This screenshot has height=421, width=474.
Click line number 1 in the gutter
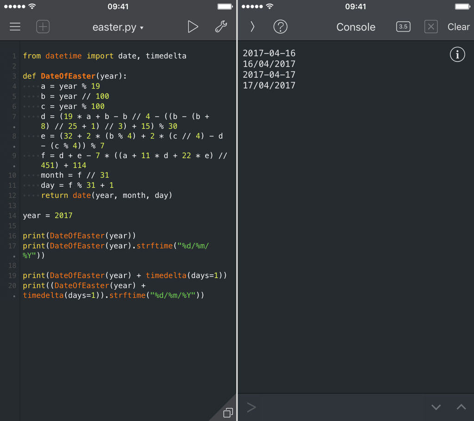click(x=14, y=56)
